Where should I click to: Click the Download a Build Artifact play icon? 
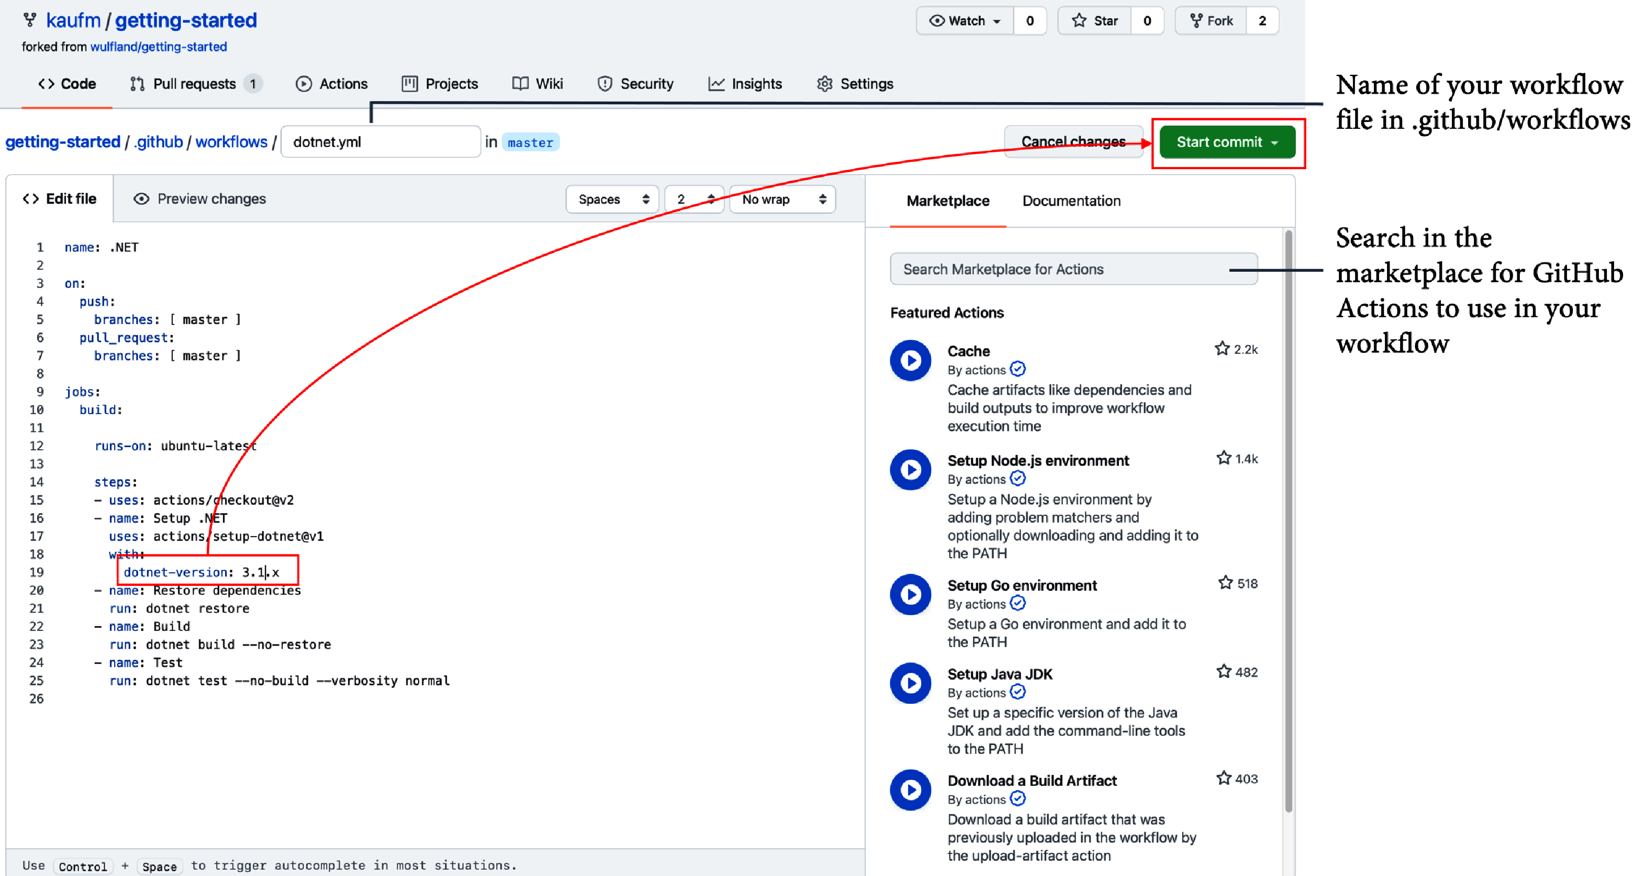(x=911, y=790)
